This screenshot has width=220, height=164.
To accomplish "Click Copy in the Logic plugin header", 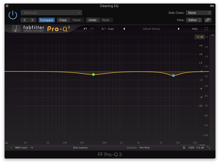I will click(63, 20).
